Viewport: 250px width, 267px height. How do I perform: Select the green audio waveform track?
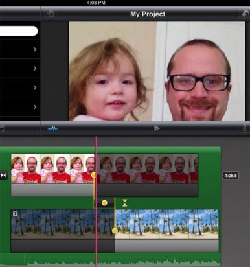[x=110, y=261]
